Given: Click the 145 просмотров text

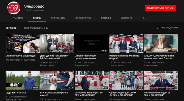Looking at the screenshot, I should (48, 62).
